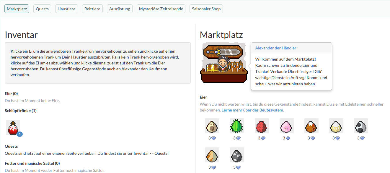This screenshot has width=390, height=173.
Task: Open the Reittiere tab
Action: tap(92, 9)
